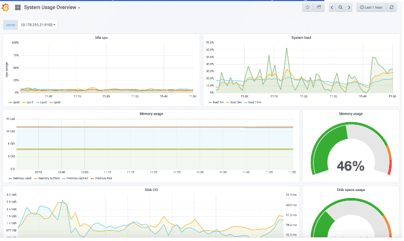Toggle cpu2 series in Idle cpu legend

(41, 102)
